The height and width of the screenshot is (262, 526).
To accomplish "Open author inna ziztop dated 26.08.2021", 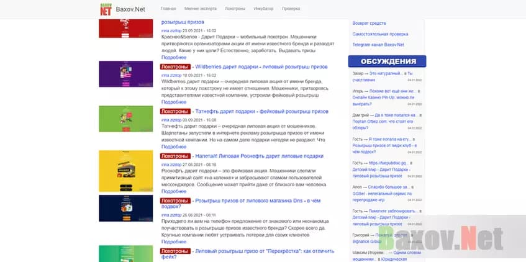I will point(171,215).
